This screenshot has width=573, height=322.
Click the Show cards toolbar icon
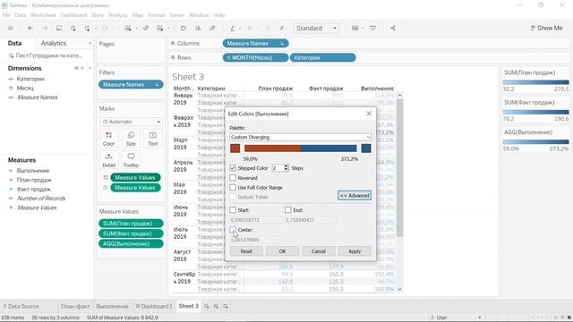tap(355, 28)
